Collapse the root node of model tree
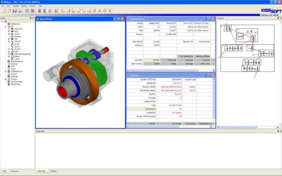The height and width of the screenshot is (176, 282). pos(2,21)
